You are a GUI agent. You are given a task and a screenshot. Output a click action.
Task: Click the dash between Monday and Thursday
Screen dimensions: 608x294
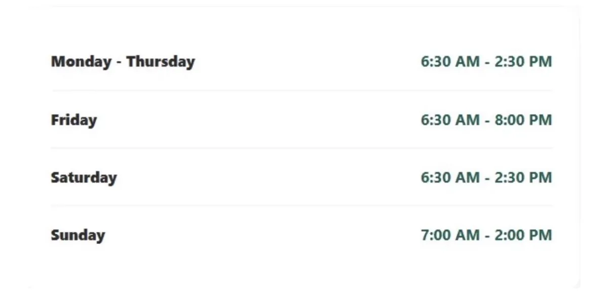(x=119, y=63)
